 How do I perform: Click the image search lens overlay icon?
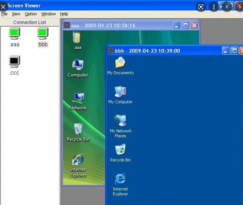click(x=201, y=7)
